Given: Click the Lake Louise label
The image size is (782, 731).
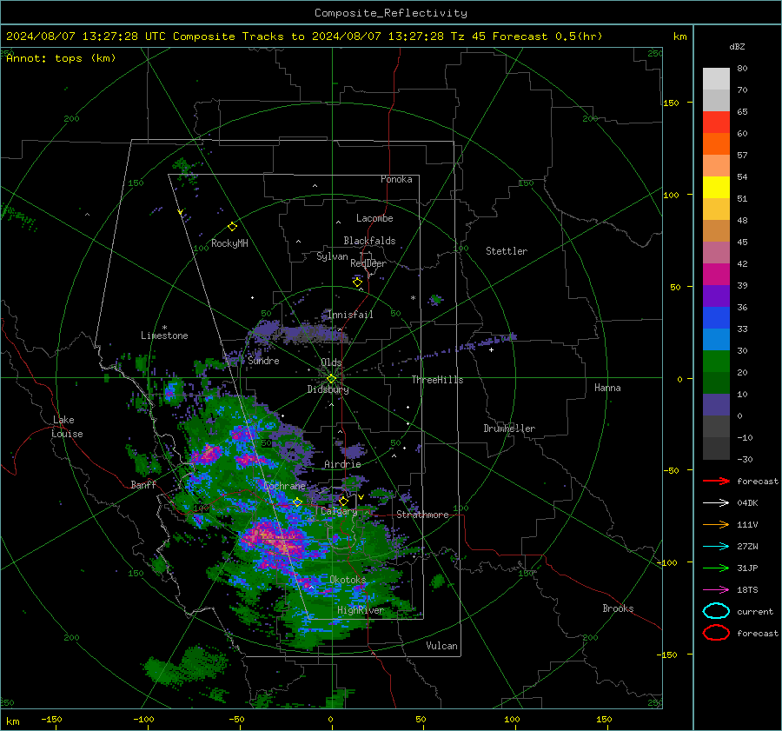Looking at the screenshot, I should pos(67,427).
